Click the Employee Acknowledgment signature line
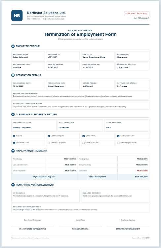 (x=128, y=227)
